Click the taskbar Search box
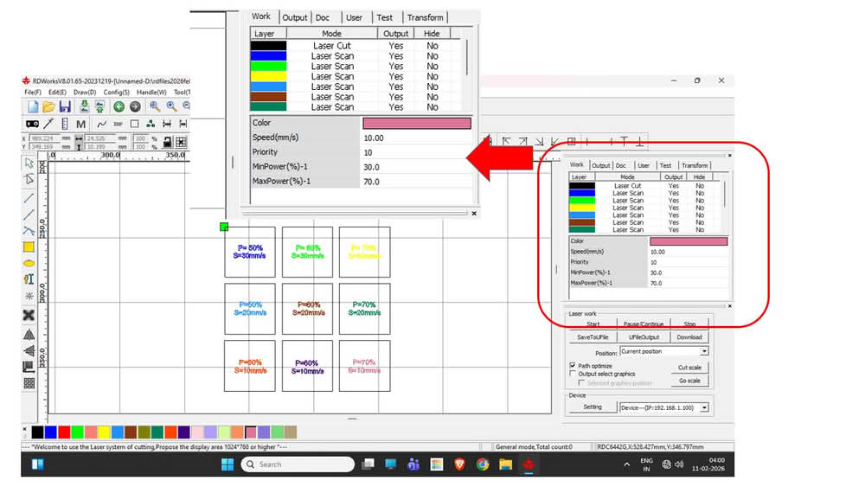Image resolution: width=865 pixels, height=487 pixels. [x=298, y=465]
